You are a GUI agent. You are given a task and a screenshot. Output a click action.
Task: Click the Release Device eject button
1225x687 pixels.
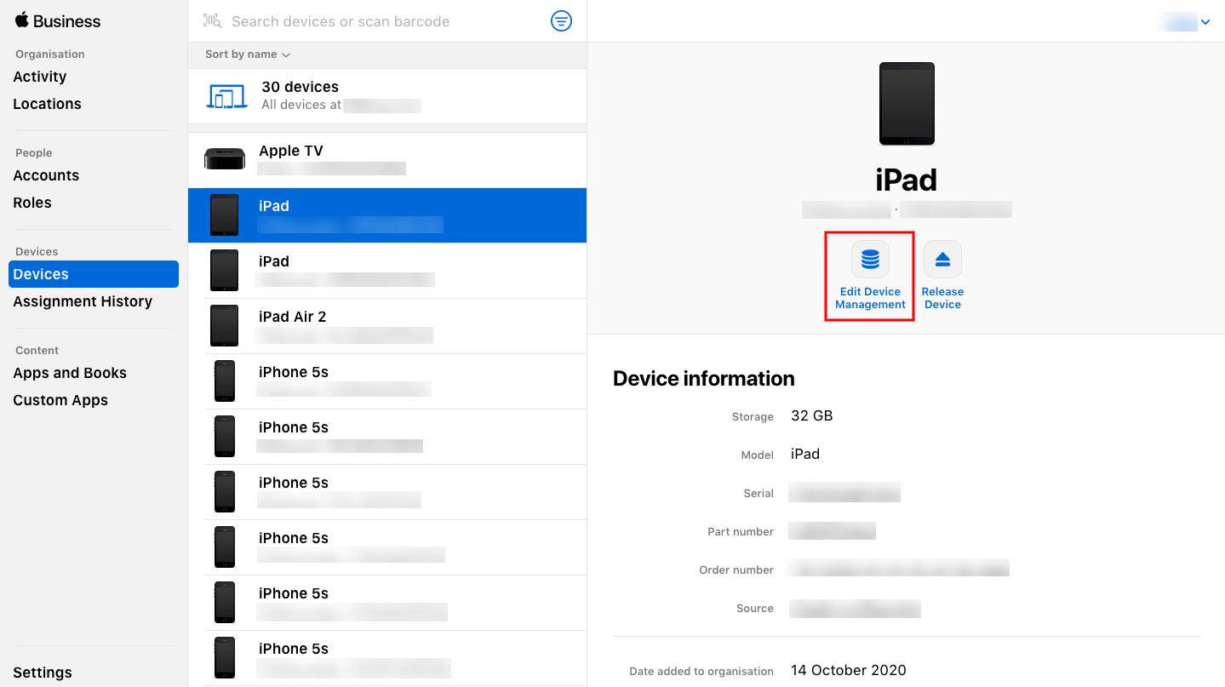coord(942,276)
